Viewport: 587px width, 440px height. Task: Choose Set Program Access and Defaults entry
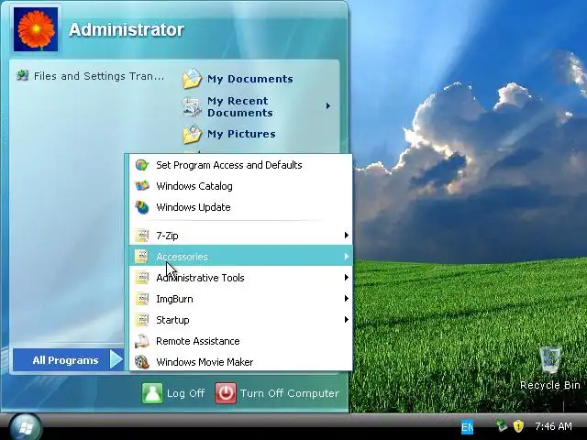click(240, 165)
